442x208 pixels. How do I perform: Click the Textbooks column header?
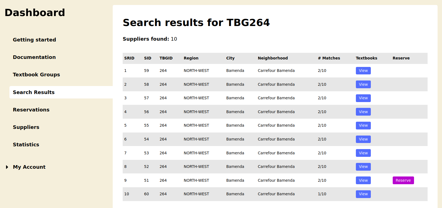point(366,58)
